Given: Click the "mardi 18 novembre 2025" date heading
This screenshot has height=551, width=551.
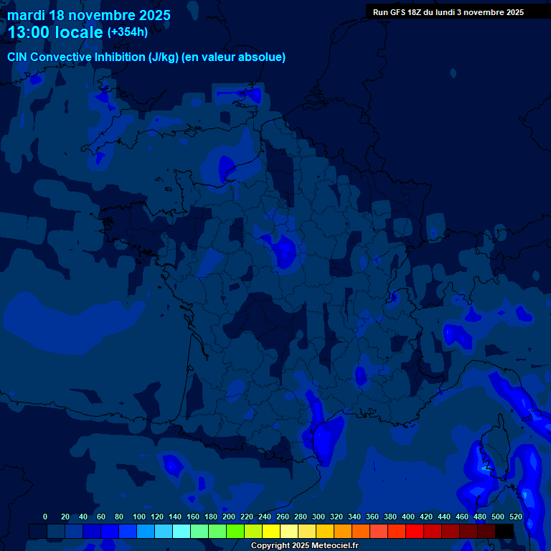Looking at the screenshot, I should pyautogui.click(x=89, y=14).
